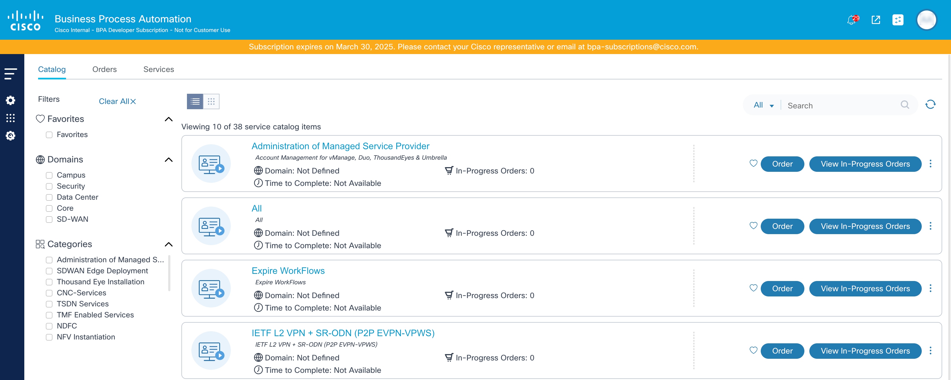951x380 pixels.
Task: Click the apps grid icon in sidebar
Action: tap(11, 118)
